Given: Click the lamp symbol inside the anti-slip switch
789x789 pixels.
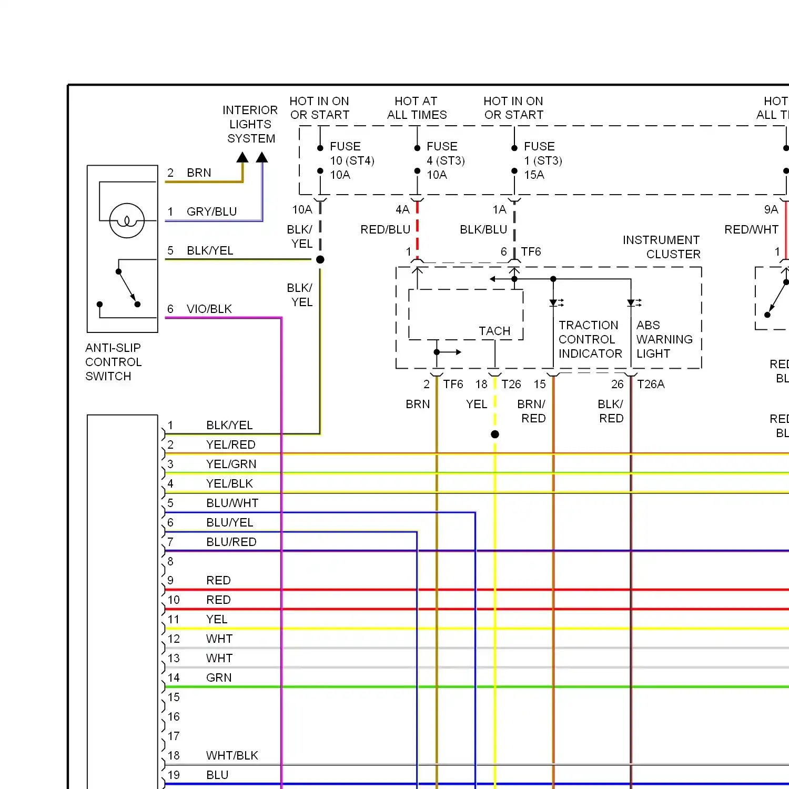Looking at the screenshot, I should 127,220.
